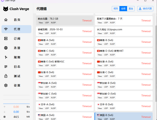Select the 香港-A (Sv6) proxy node

pyautogui.click(x=65, y=42)
